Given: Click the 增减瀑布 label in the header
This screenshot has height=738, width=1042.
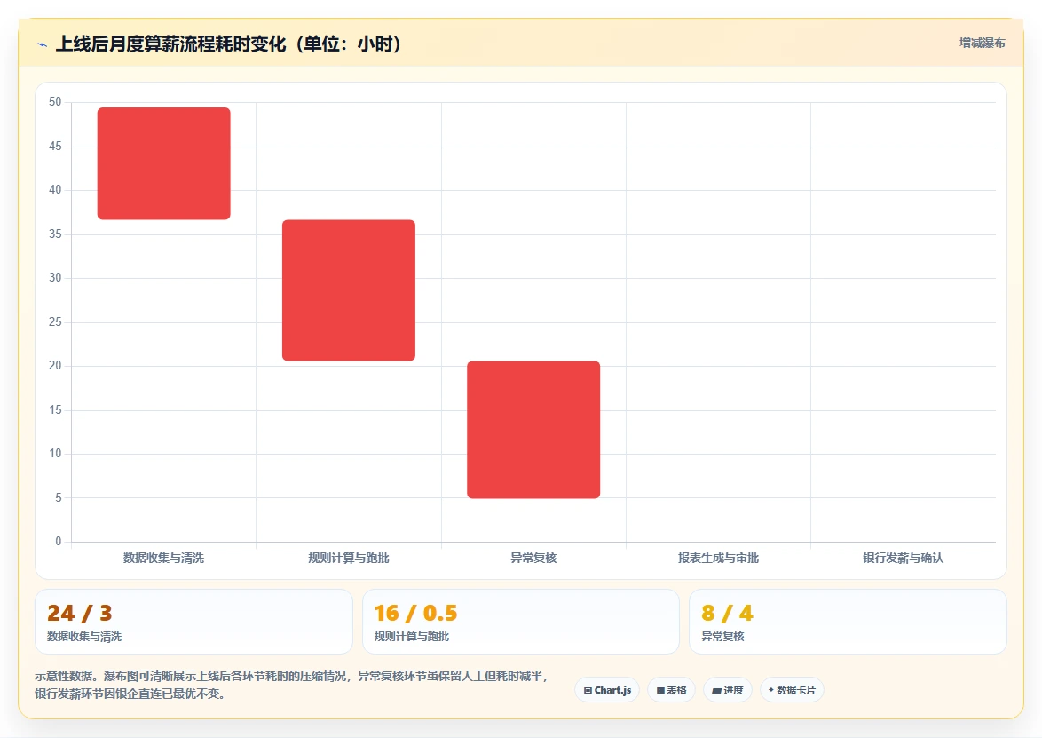Looking at the screenshot, I should click(x=983, y=43).
